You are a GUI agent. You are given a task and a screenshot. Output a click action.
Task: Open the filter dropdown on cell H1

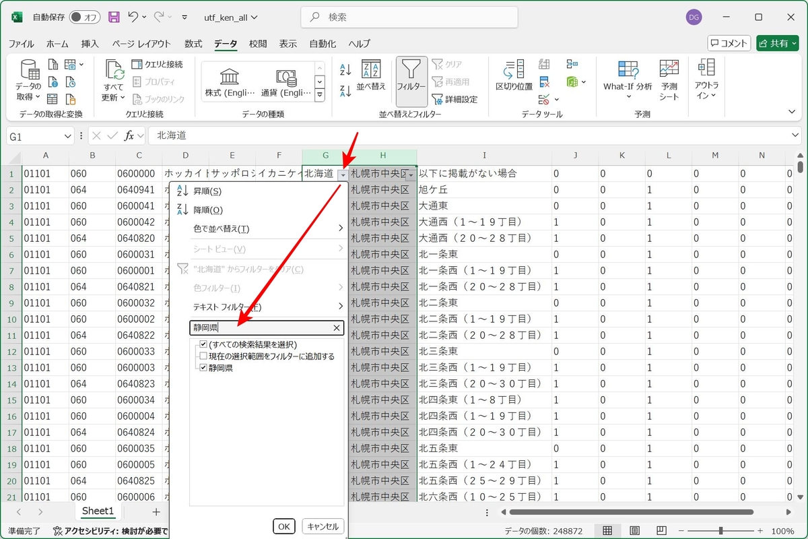pyautogui.click(x=411, y=175)
